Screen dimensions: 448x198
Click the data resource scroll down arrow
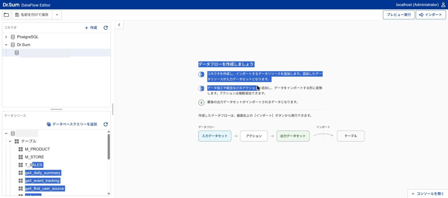(x=109, y=194)
